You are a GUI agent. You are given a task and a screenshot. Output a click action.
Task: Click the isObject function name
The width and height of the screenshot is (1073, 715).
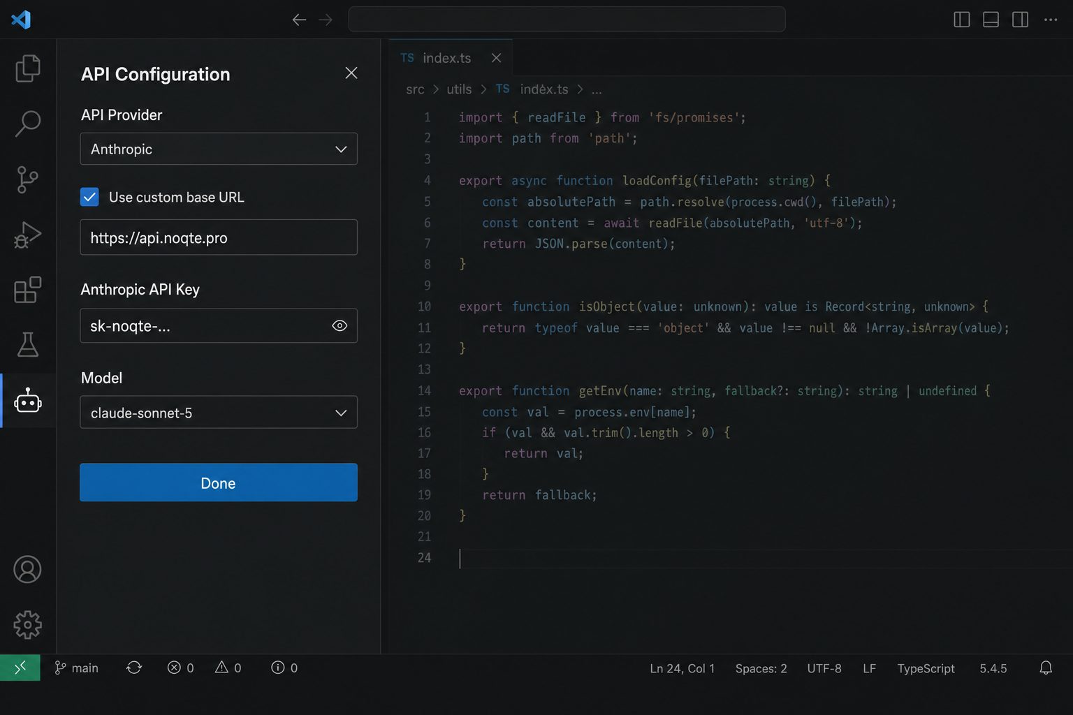pyautogui.click(x=606, y=307)
